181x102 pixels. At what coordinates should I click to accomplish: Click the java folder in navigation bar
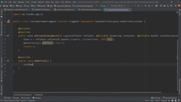point(27,6)
